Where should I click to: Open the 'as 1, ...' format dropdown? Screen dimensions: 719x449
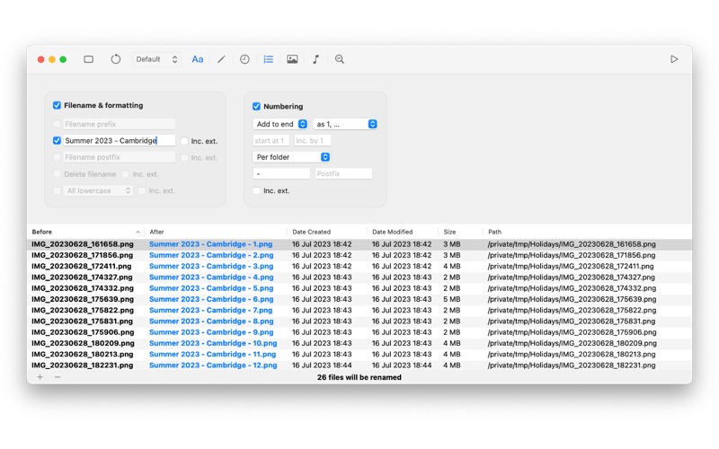coord(345,124)
